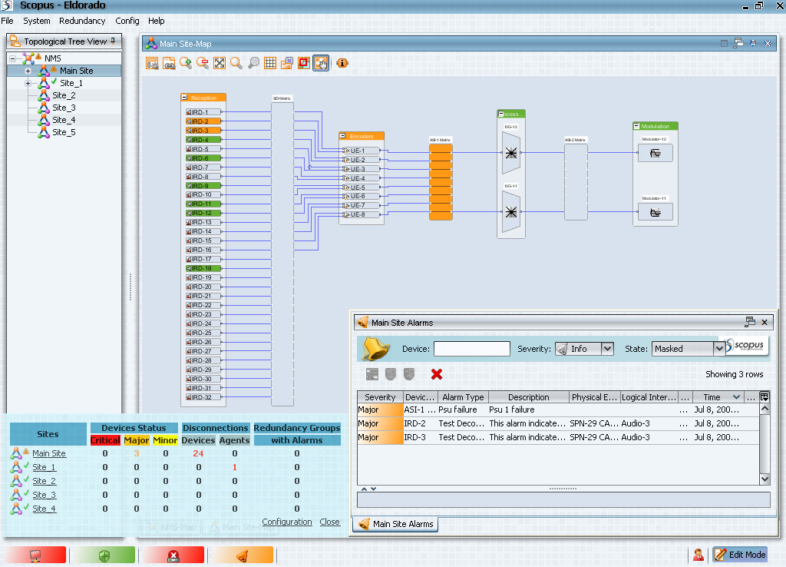Click the orange magnifier zoom tool

tap(236, 63)
